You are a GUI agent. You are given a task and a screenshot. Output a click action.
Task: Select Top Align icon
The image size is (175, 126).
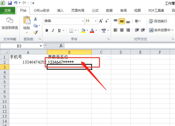(x=116, y=21)
